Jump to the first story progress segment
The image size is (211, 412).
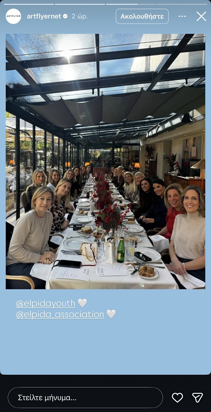pyautogui.click(x=29, y=4)
